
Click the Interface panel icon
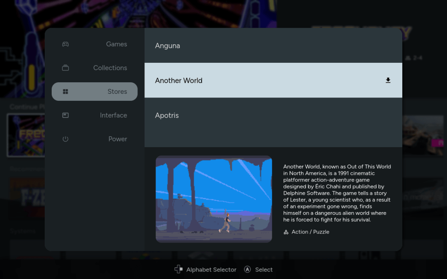pyautogui.click(x=65, y=115)
